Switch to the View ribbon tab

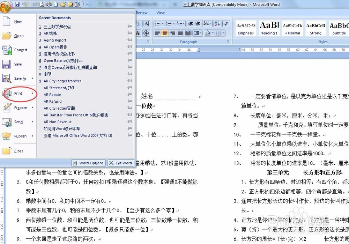point(161,13)
